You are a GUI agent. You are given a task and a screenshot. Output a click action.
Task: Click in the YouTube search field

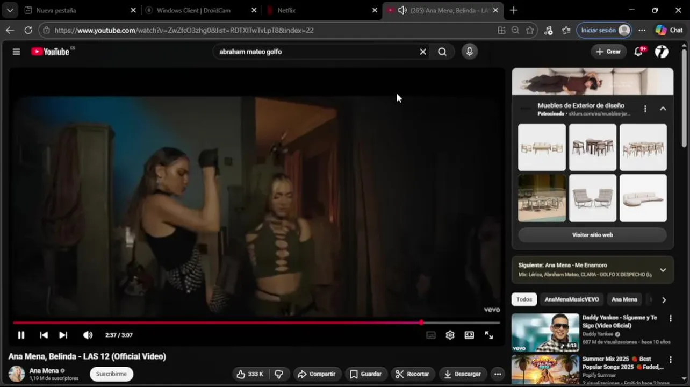[317, 52]
